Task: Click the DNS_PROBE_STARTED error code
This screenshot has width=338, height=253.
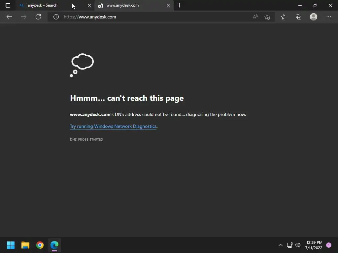Action: pos(86,139)
